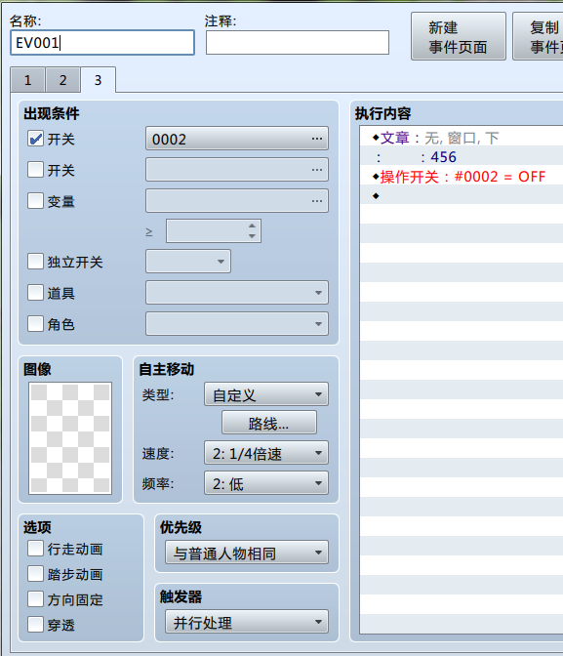Click the 复制事件页面 button
The width and height of the screenshot is (563, 656).
point(539,37)
